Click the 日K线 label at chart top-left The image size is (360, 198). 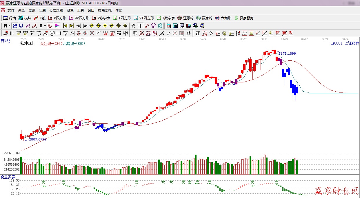coord(5,41)
